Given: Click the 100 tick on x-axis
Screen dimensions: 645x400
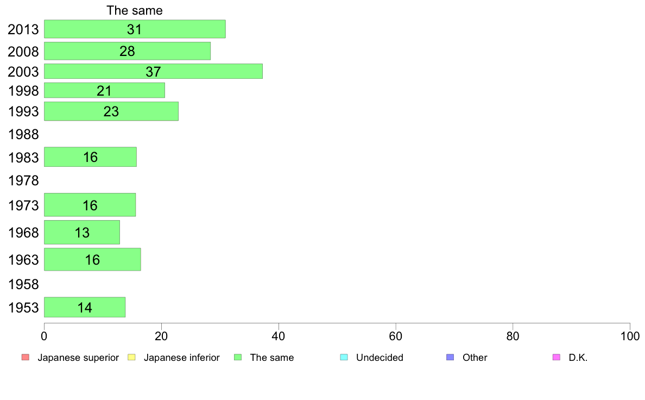Looking at the screenshot, I should [x=630, y=336].
